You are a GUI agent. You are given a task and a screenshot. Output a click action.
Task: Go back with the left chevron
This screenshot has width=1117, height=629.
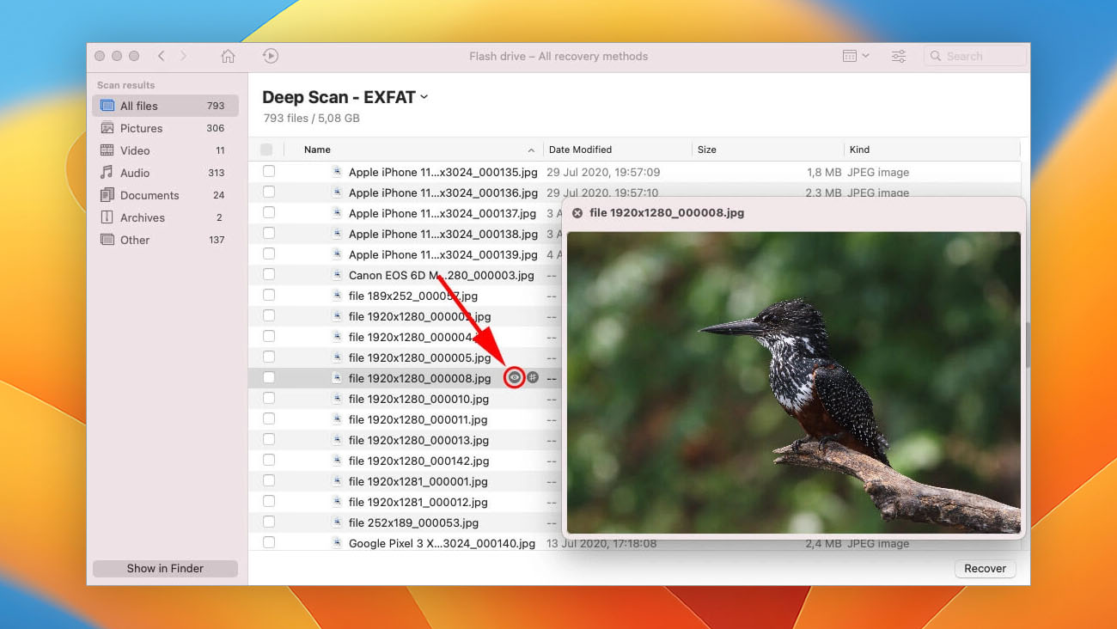(x=161, y=56)
